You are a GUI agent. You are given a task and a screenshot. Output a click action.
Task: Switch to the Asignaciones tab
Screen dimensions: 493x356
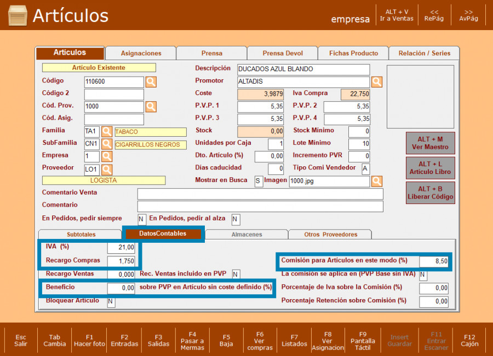coord(141,53)
